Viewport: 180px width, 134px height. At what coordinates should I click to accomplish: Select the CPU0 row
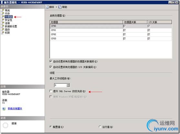pos(111,26)
